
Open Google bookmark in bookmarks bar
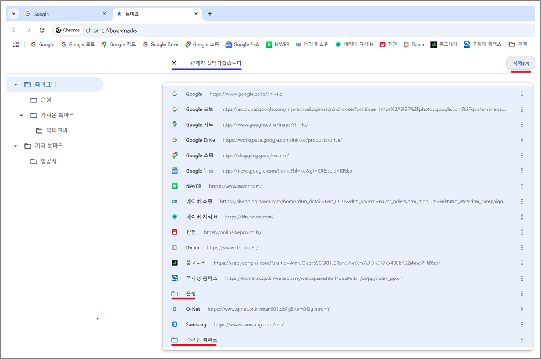coord(42,45)
